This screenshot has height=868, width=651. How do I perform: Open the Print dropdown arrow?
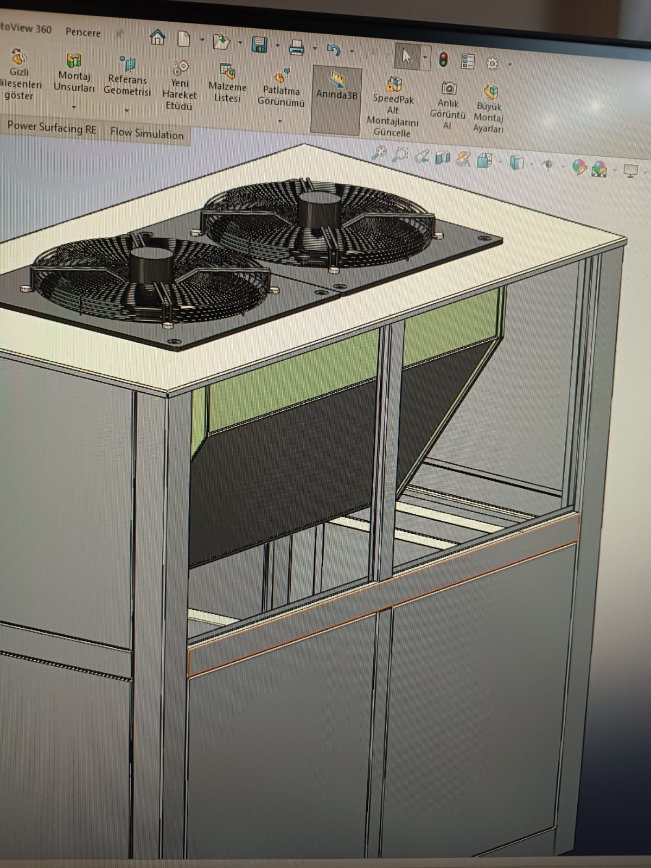(x=315, y=48)
